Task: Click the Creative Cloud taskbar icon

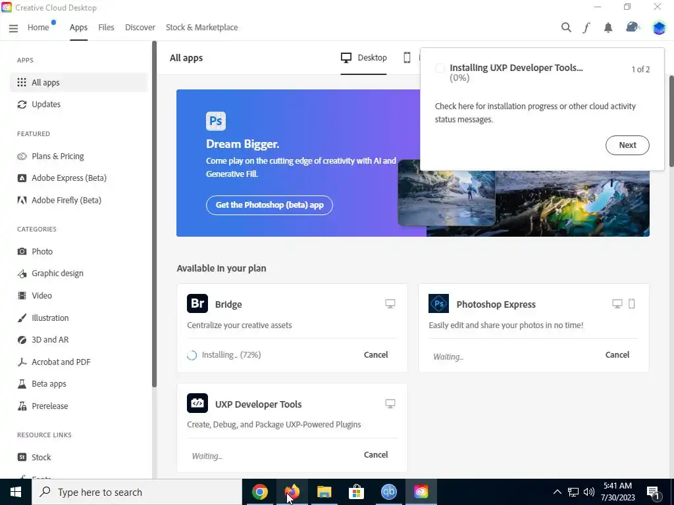Action: 421,492
